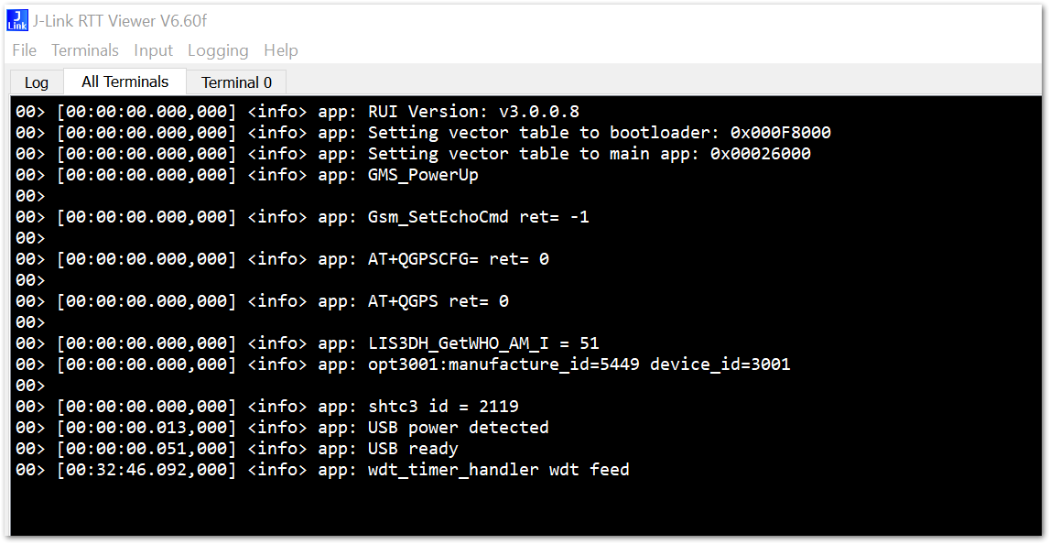Click the main app vector table line
Viewport: 1050px width, 544px height.
point(413,154)
